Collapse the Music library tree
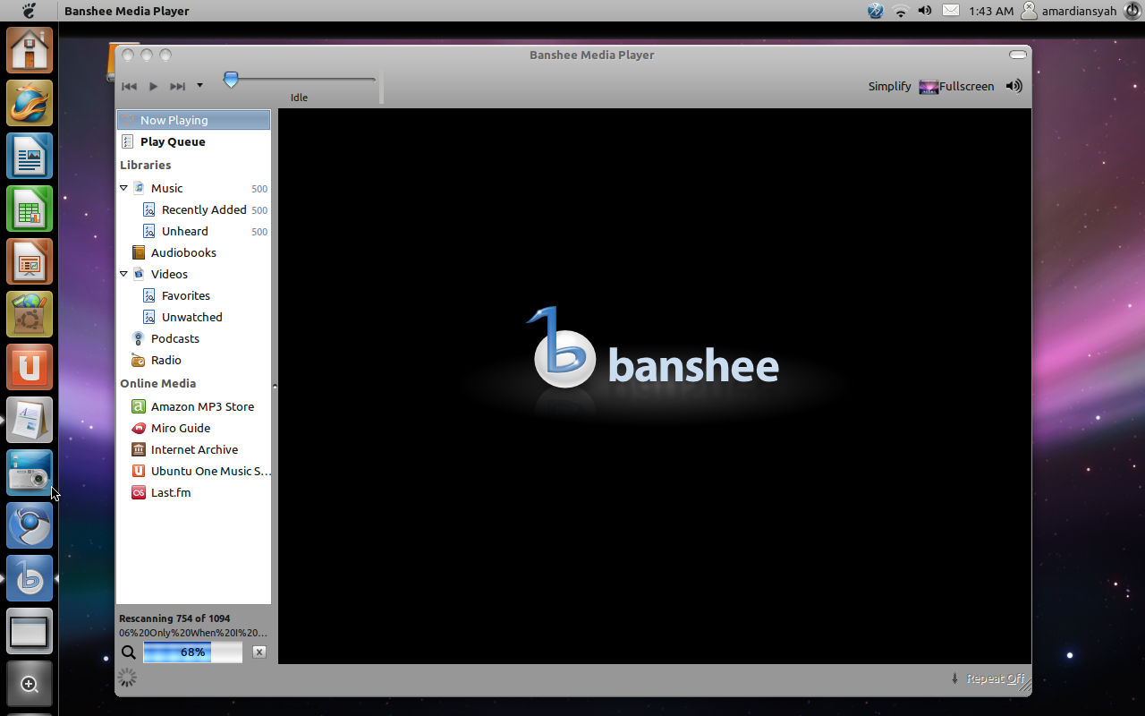 click(123, 188)
